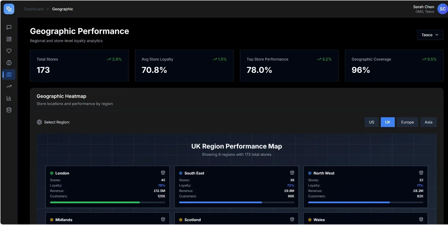Open the Wales region card title
The width and height of the screenshot is (448, 225).
[x=319, y=220]
